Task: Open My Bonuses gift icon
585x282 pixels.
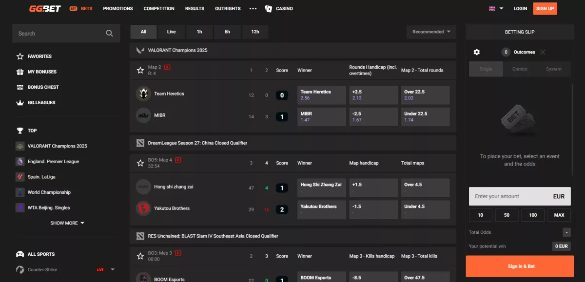Action: pos(20,72)
